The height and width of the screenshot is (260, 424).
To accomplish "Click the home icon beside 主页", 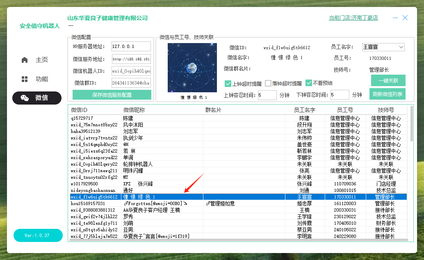I will point(25,60).
